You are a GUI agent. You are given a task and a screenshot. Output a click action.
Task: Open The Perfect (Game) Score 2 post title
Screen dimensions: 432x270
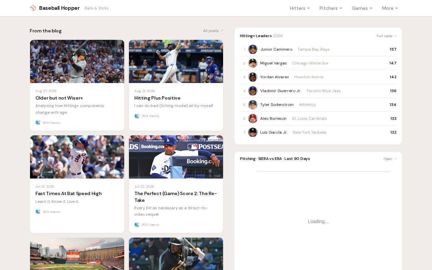pos(175,197)
